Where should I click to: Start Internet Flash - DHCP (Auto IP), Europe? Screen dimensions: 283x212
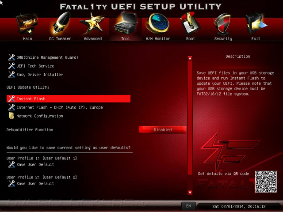point(60,107)
